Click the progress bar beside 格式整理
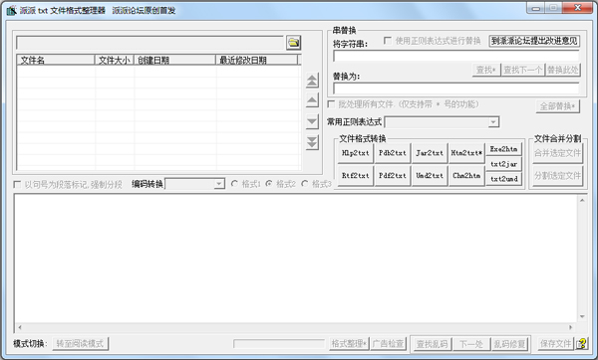Image resolution: width=598 pixels, height=360 pixels. coord(279,344)
